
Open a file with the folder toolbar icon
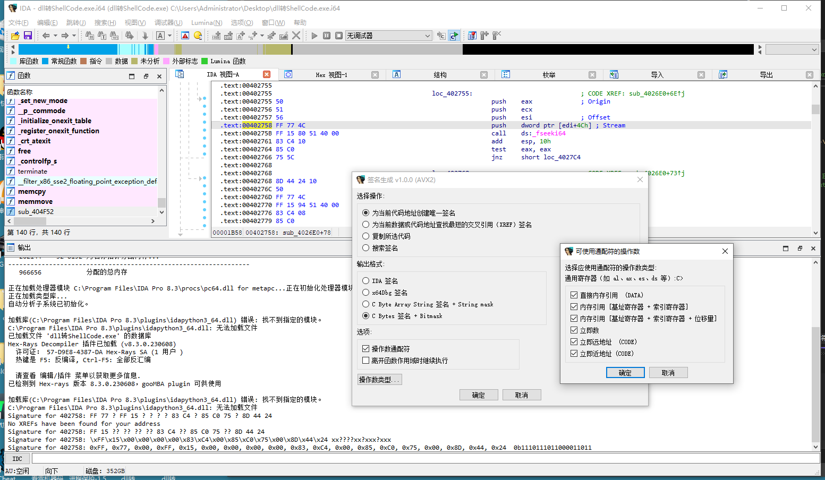pyautogui.click(x=15, y=36)
